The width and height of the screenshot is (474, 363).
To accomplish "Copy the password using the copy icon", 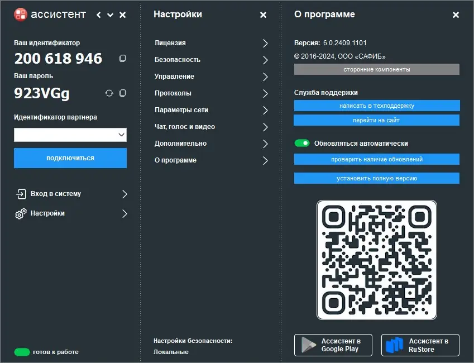I will [122, 94].
